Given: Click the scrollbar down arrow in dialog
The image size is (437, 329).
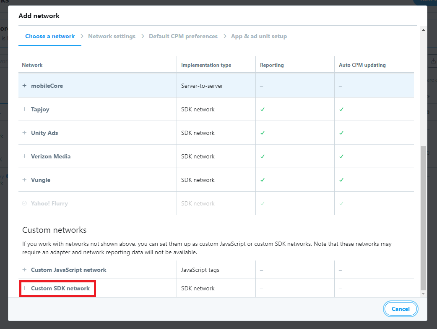Looking at the screenshot, I should 423,294.
